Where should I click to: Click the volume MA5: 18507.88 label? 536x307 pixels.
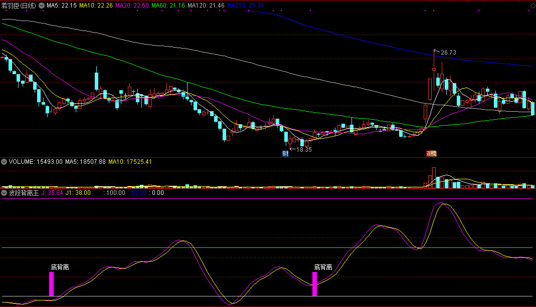85,162
